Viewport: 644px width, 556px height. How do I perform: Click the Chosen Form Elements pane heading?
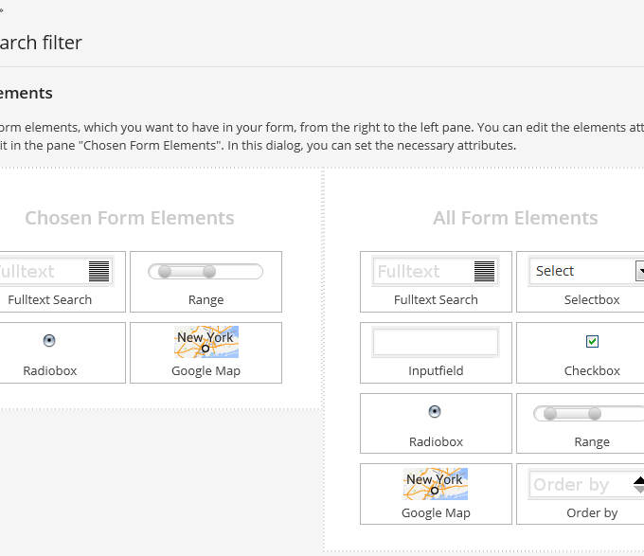129,218
